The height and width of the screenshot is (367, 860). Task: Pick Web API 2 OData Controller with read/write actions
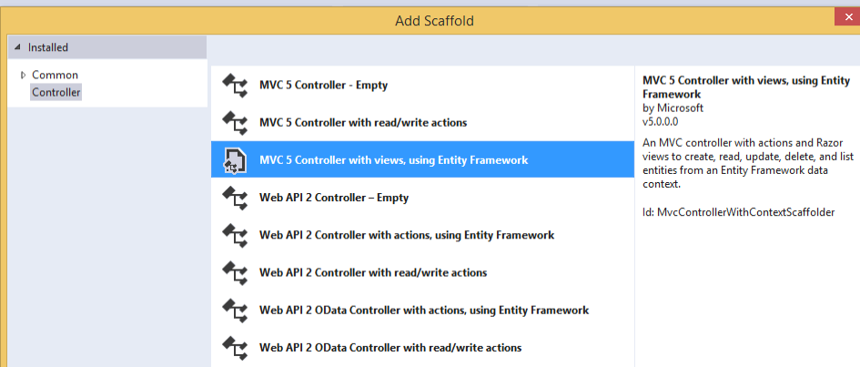tap(390, 347)
